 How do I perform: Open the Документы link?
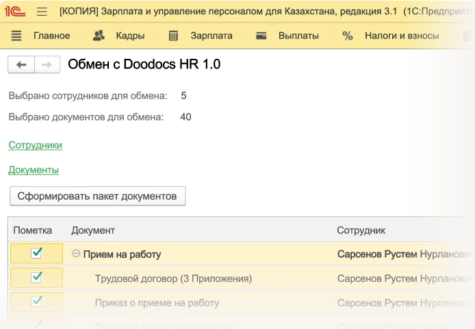(x=34, y=170)
